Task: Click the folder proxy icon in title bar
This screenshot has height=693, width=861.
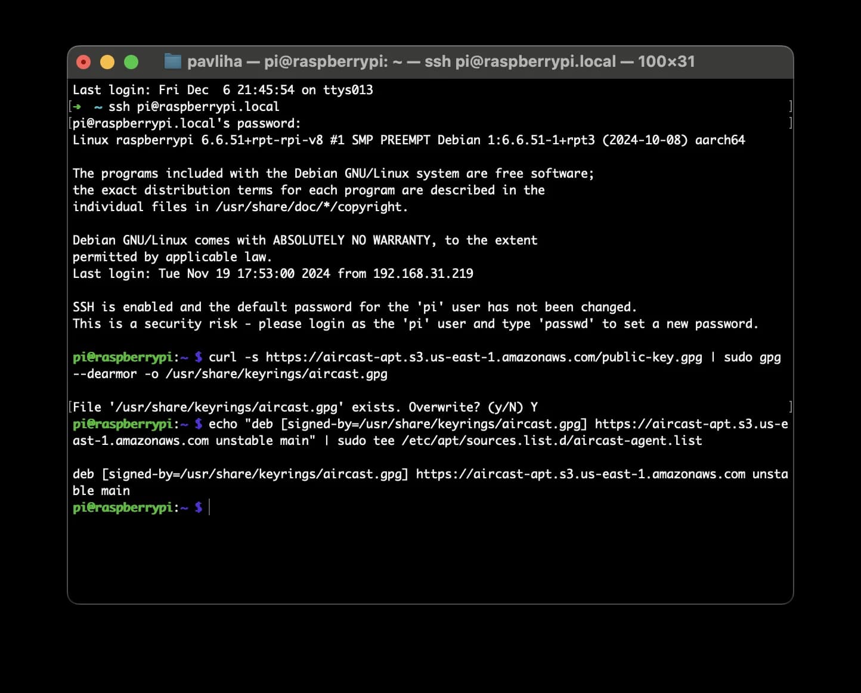Action: (173, 61)
